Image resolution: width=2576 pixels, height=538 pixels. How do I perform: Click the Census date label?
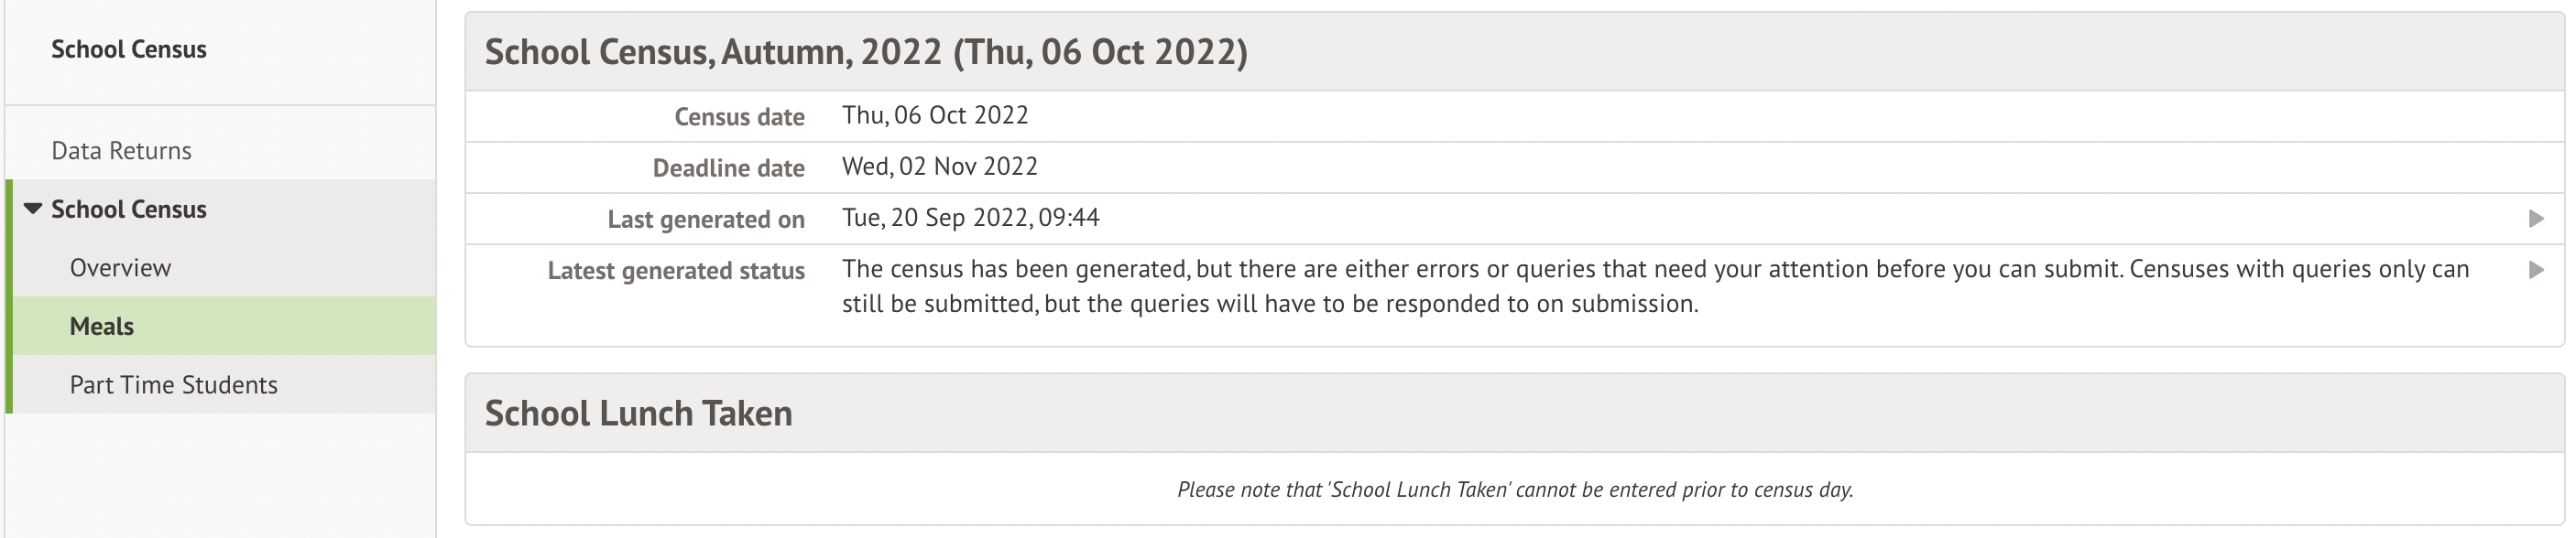pos(739,117)
